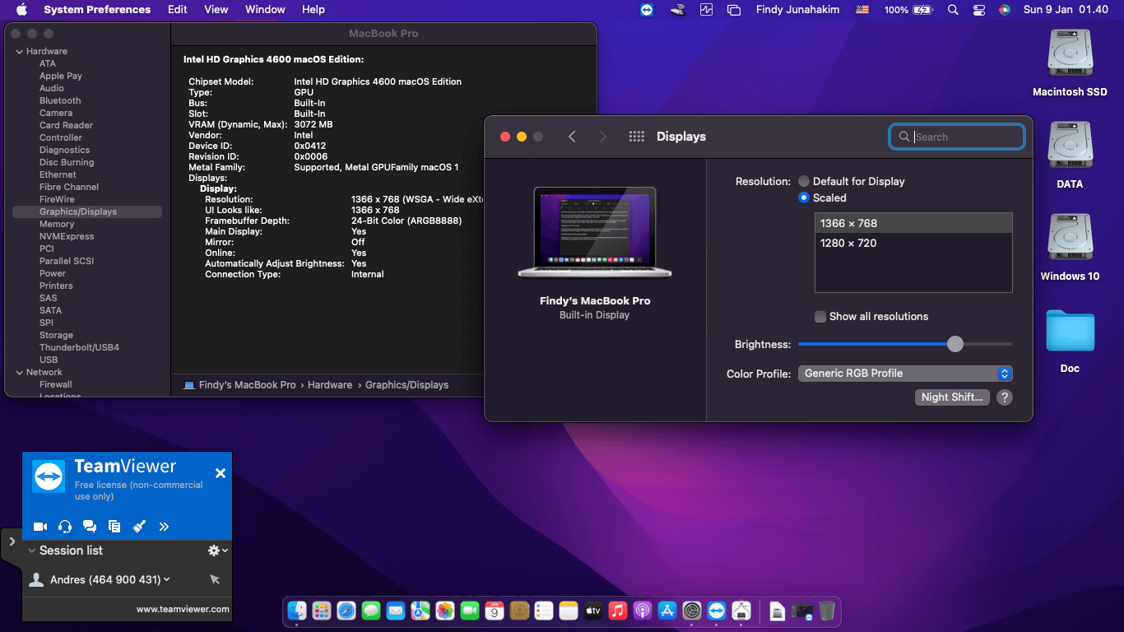Launch Safari from the Dock

(x=346, y=611)
